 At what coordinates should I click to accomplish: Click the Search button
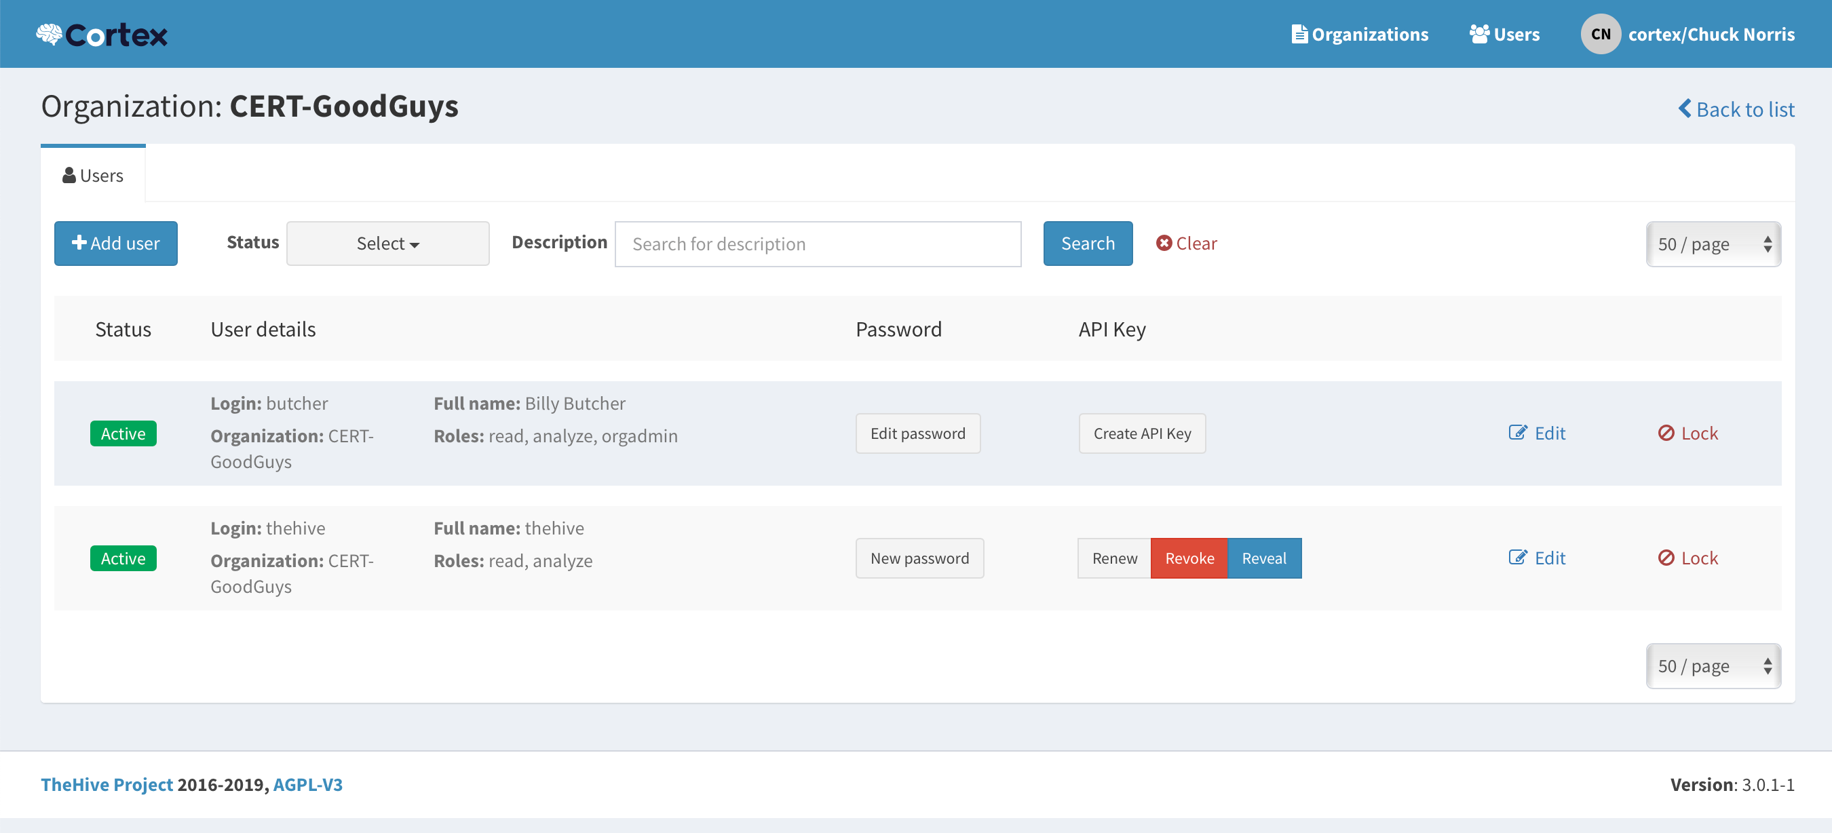coord(1088,243)
